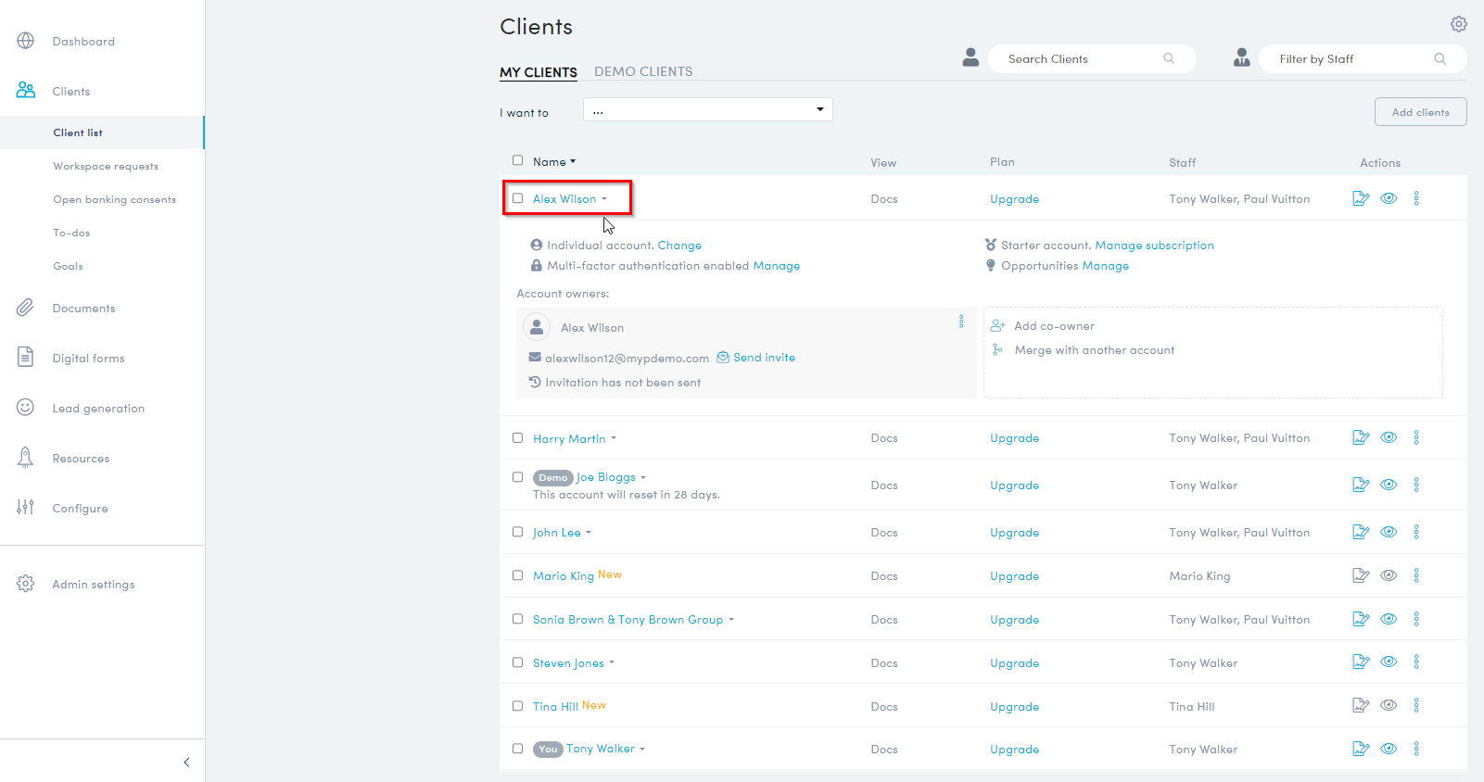The height and width of the screenshot is (782, 1484).
Task: Open the edit icon for Harry Martin
Action: (x=1360, y=437)
